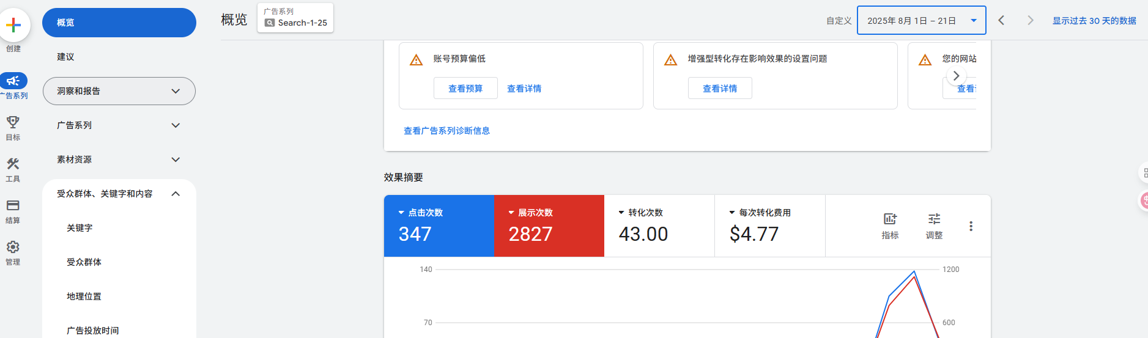Open the three-dot more options menu
The image size is (1148, 338).
[971, 226]
